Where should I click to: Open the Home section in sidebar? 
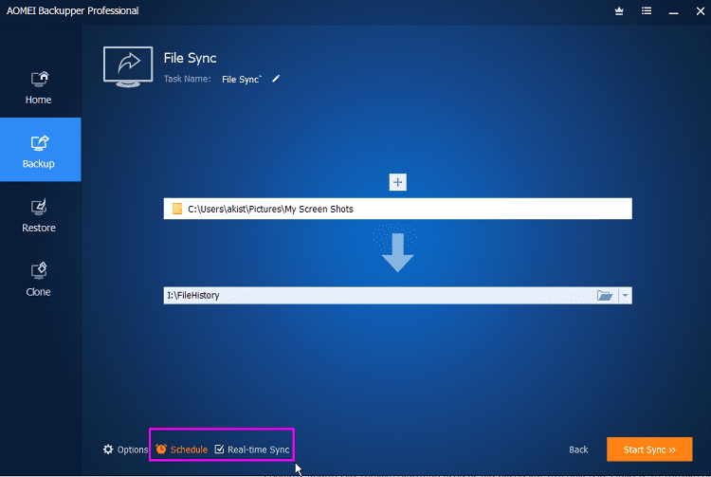pyautogui.click(x=39, y=88)
